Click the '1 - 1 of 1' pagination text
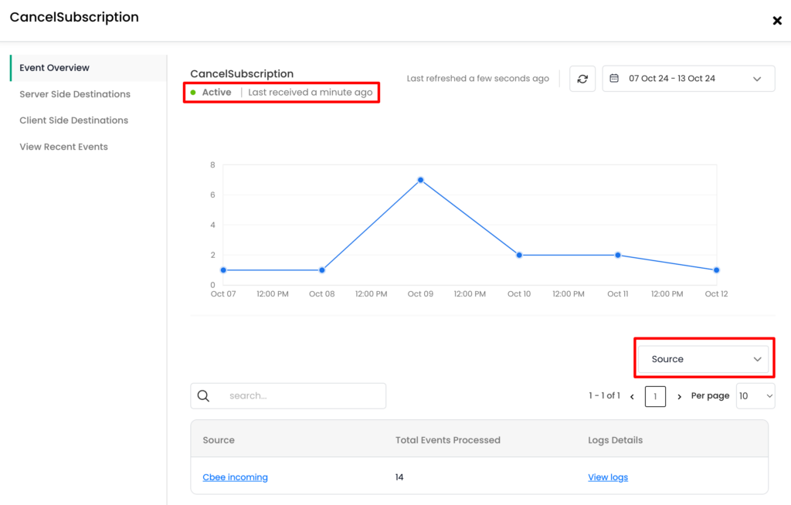Image resolution: width=791 pixels, height=505 pixels. click(x=604, y=395)
